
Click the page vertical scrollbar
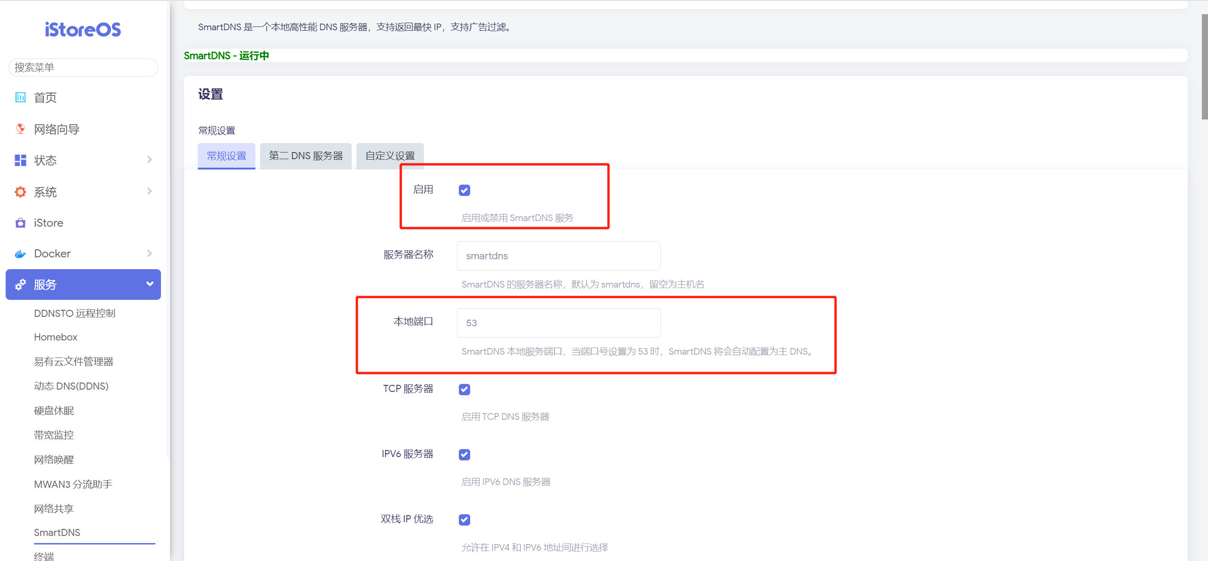pos(1204,66)
